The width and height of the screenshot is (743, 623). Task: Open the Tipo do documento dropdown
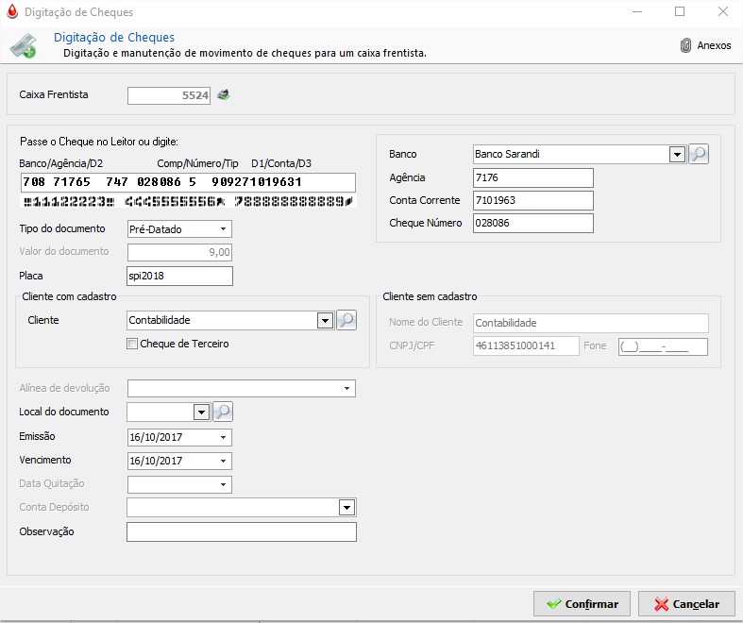(x=223, y=229)
